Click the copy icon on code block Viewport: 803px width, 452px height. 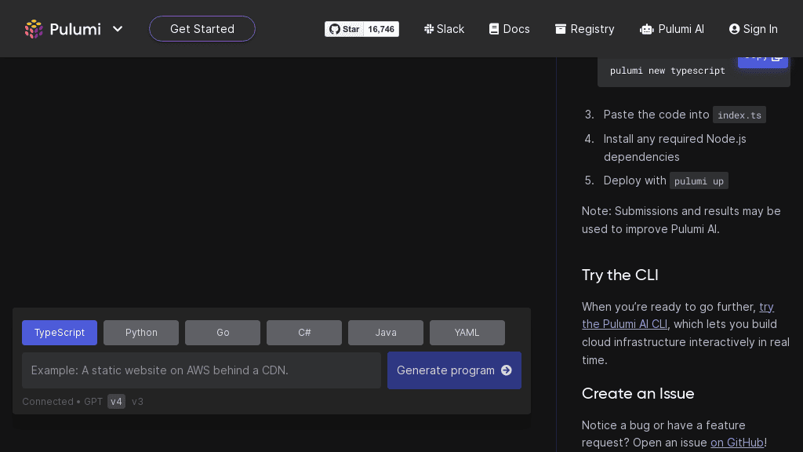[x=776, y=56]
